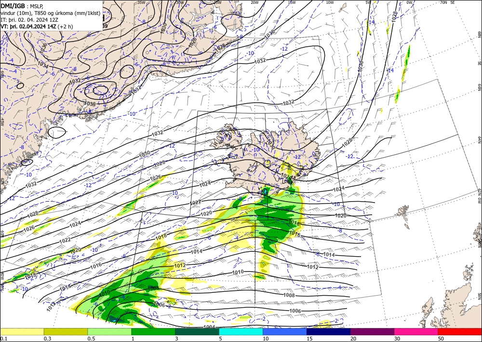Click the '1034' isobar label
This screenshot has width=482, height=342.
(x=43, y=64)
